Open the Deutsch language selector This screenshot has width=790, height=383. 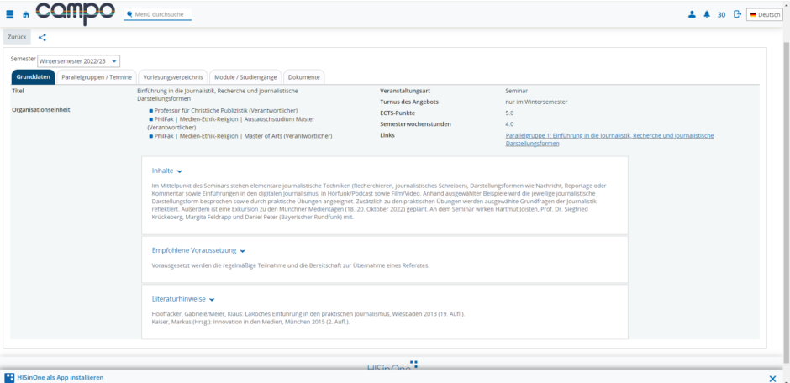point(764,14)
